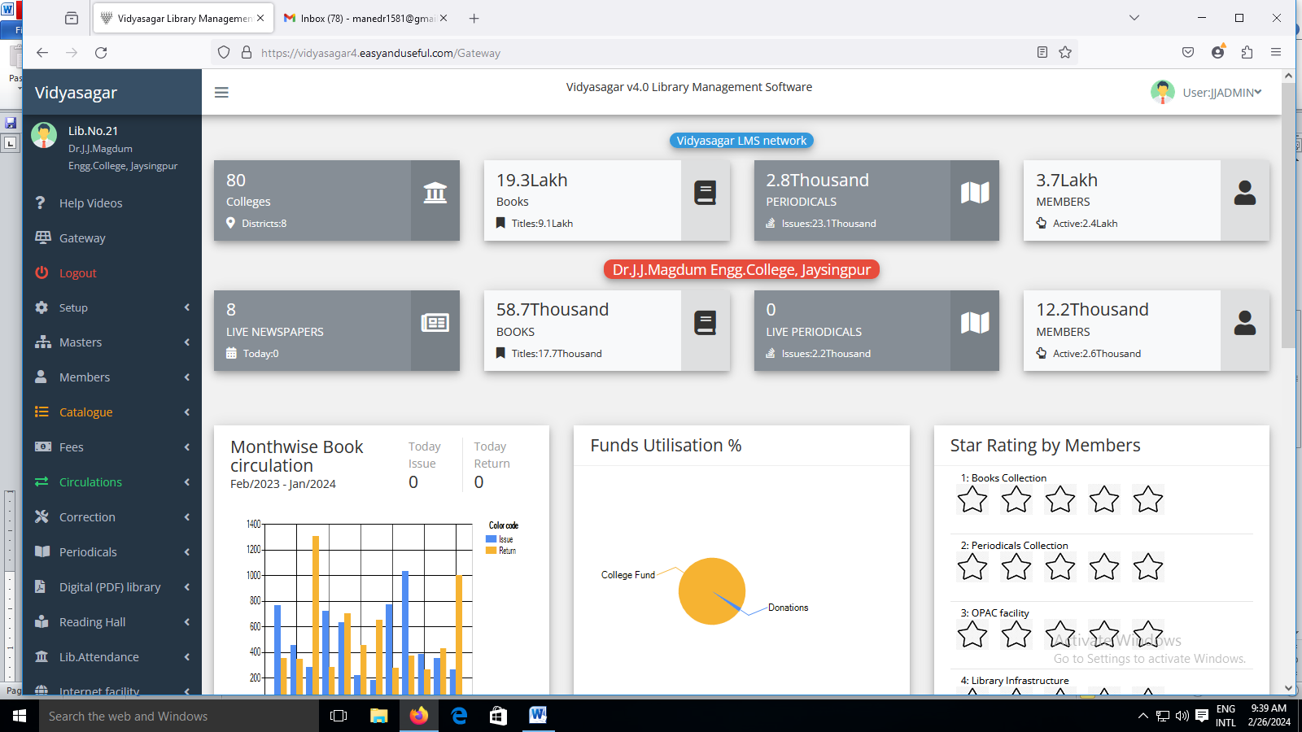Screen dimensions: 1302x732
Task: Set OPAC facility rating to two stars
Action: 1016,634
